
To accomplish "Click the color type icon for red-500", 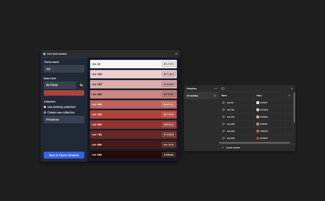I will point(223,138).
